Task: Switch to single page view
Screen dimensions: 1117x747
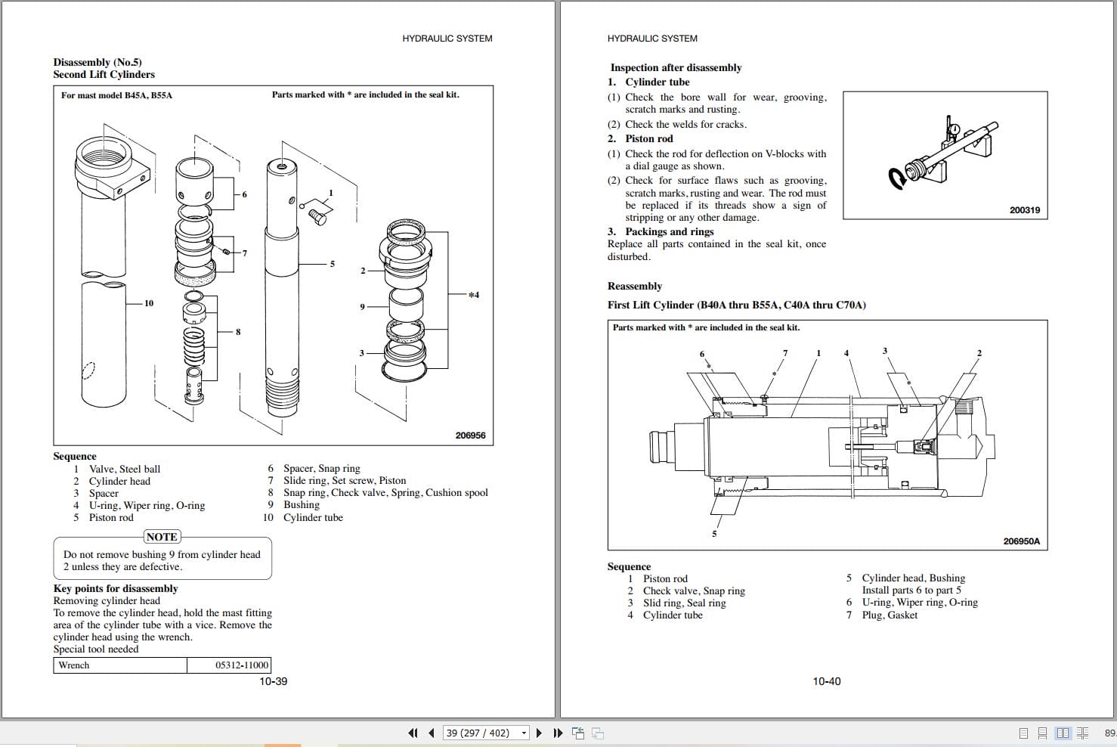Action: [1023, 733]
